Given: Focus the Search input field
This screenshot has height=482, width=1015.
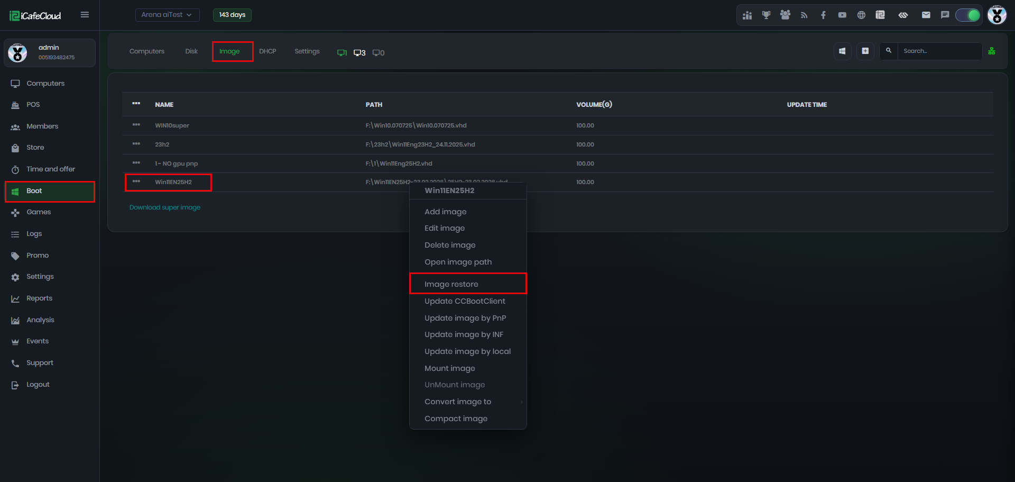Looking at the screenshot, I should click(939, 51).
